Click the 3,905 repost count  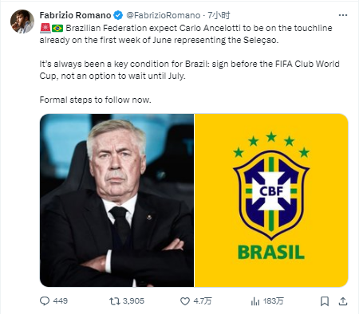[x=133, y=301]
